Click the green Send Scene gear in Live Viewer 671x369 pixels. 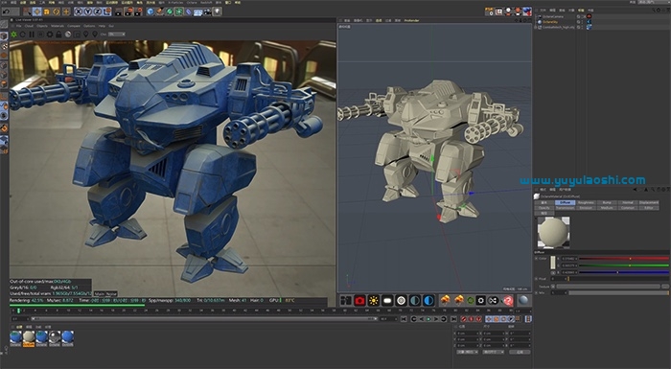(x=13, y=35)
